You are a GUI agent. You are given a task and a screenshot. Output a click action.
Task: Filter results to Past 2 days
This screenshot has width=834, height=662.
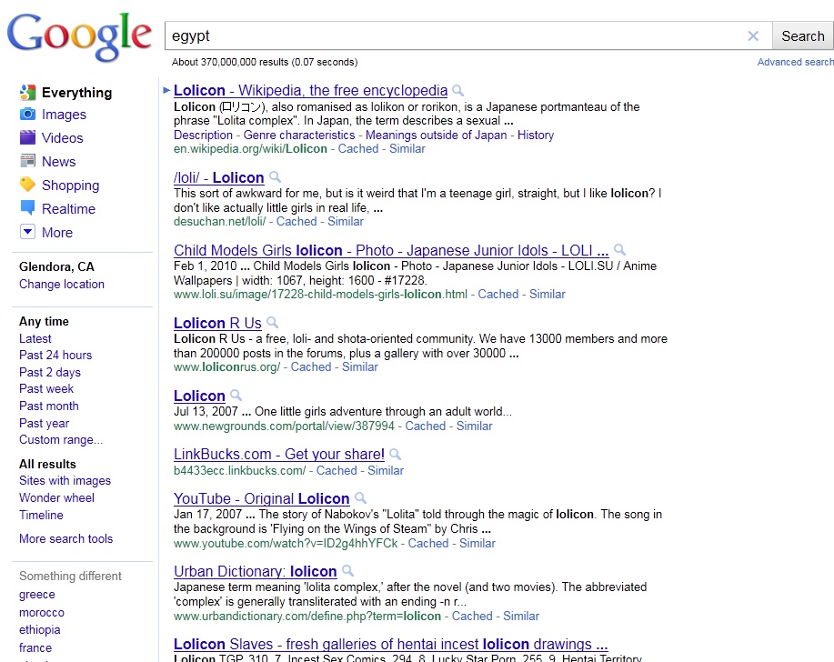[x=50, y=372]
